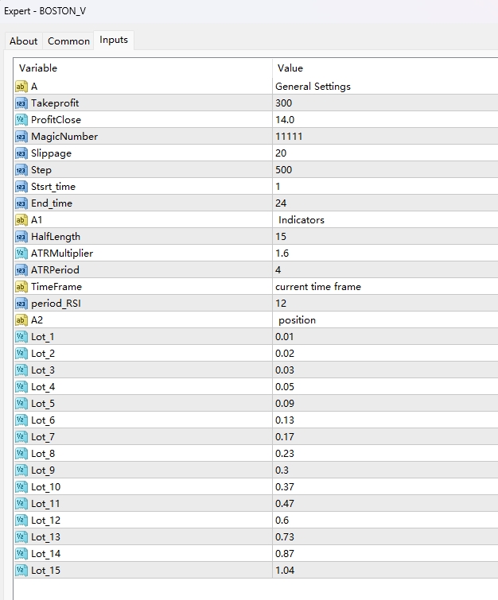Select the MagicNumber variable name

pos(64,137)
